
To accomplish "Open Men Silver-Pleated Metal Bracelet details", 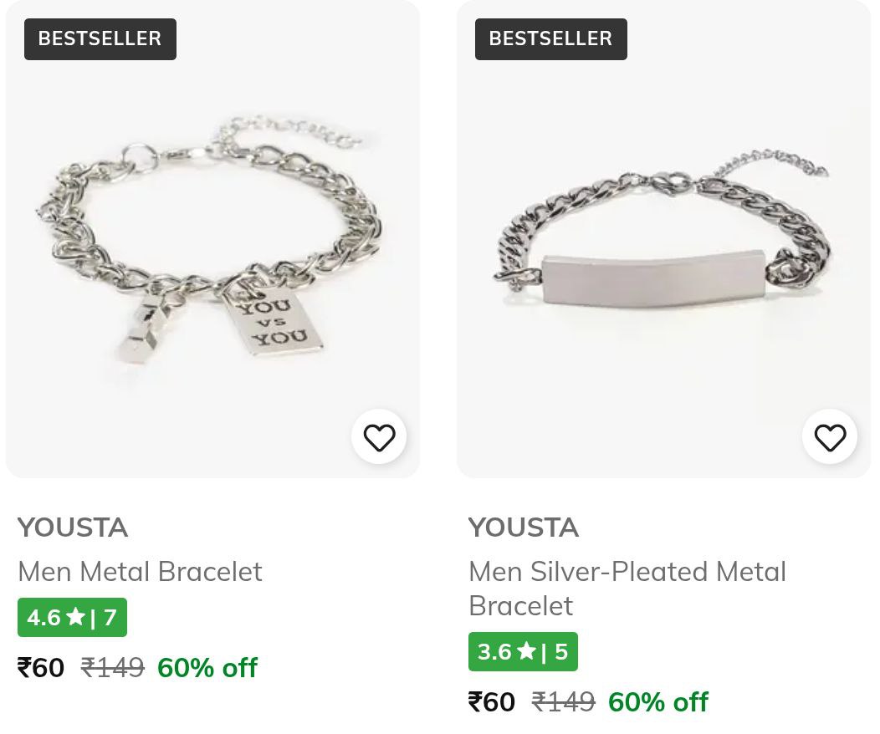I will click(627, 588).
